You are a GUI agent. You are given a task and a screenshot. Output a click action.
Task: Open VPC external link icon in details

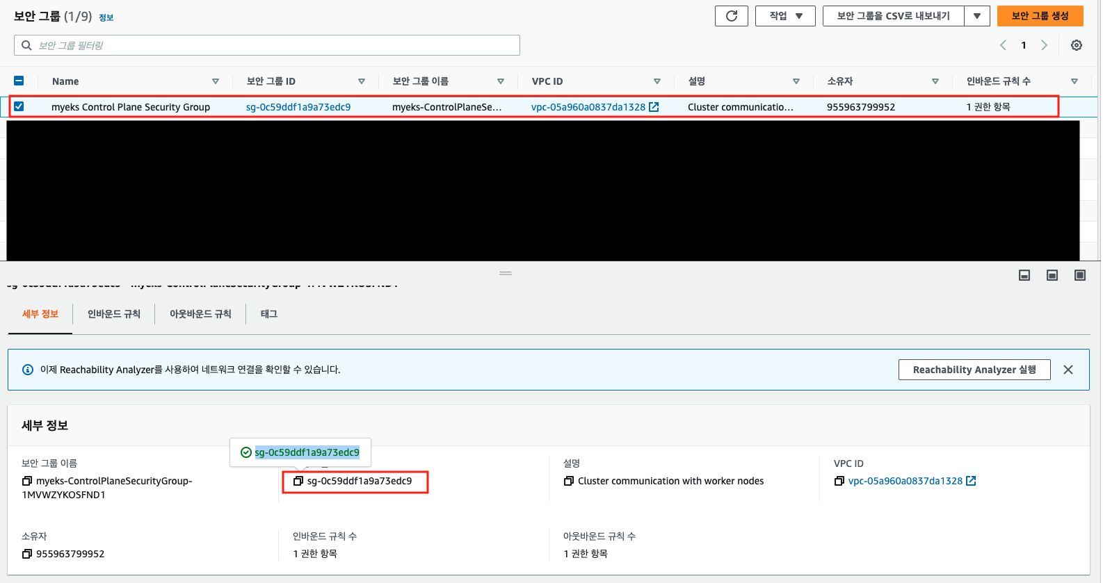pyautogui.click(x=972, y=481)
